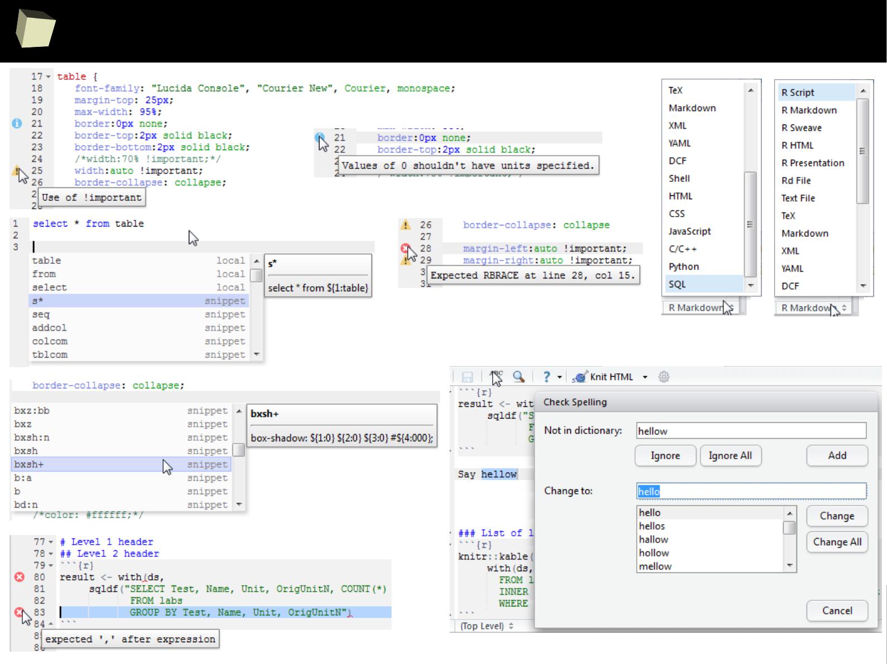This screenshot has height=664, width=887.
Task: Choose CSS from the file type list
Action: (x=703, y=214)
